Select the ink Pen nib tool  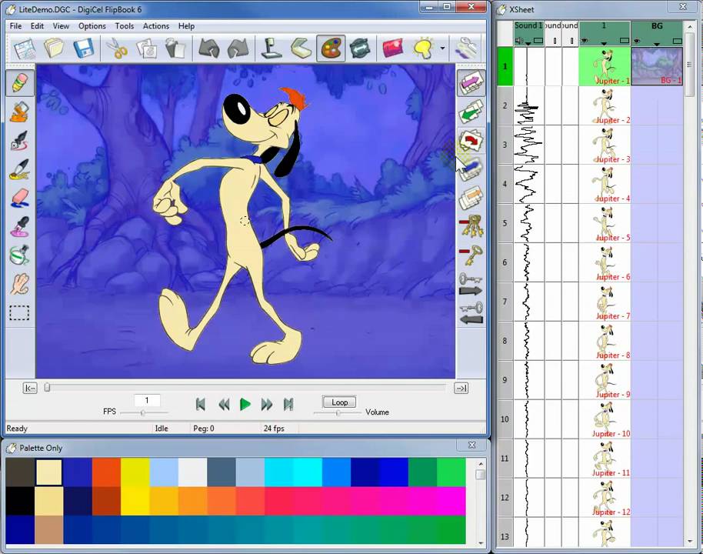point(20,140)
